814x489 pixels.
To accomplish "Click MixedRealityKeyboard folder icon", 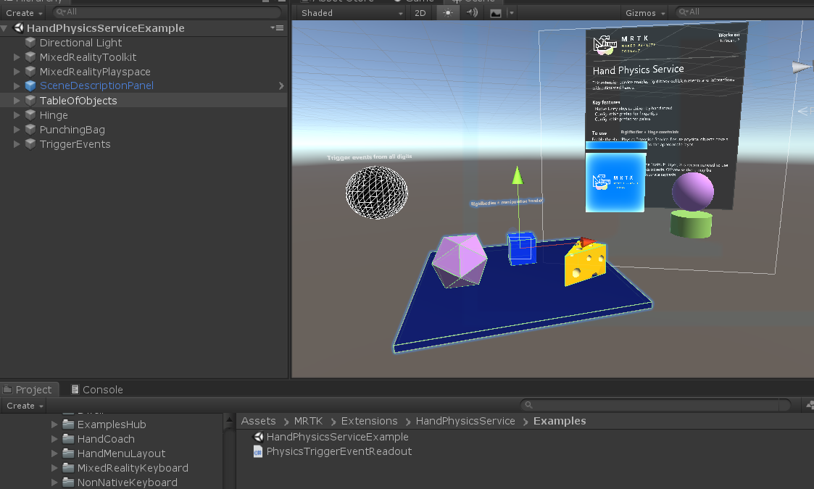I will pyautogui.click(x=68, y=468).
